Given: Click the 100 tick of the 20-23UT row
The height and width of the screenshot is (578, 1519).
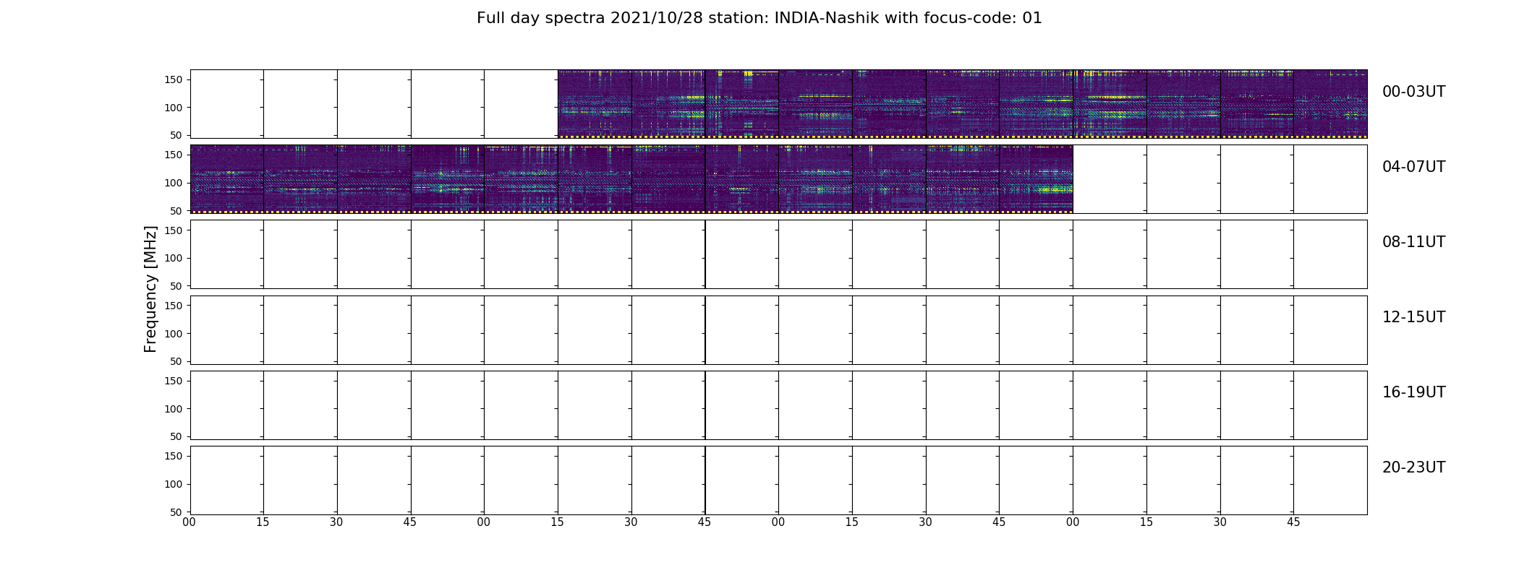Looking at the screenshot, I should [x=173, y=484].
